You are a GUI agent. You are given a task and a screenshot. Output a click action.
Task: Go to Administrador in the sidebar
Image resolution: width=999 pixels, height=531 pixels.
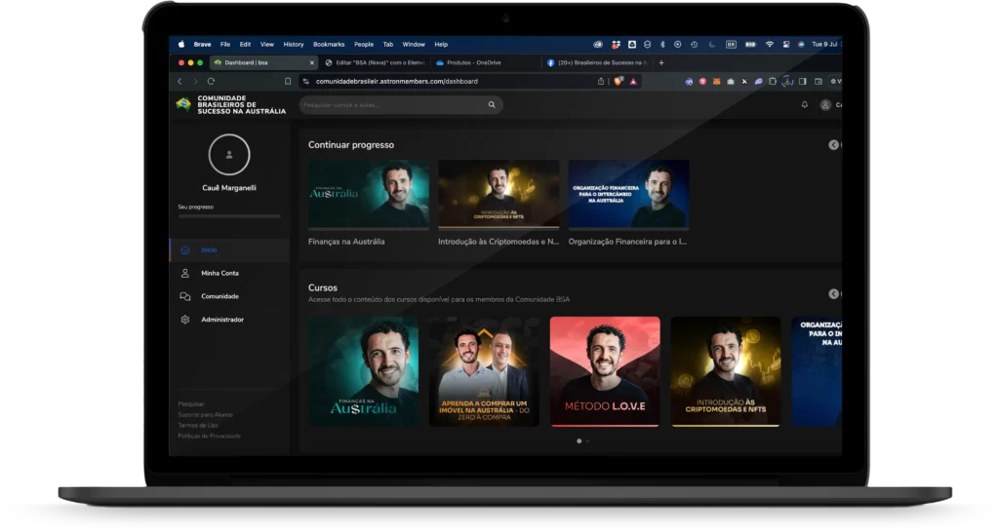point(221,320)
